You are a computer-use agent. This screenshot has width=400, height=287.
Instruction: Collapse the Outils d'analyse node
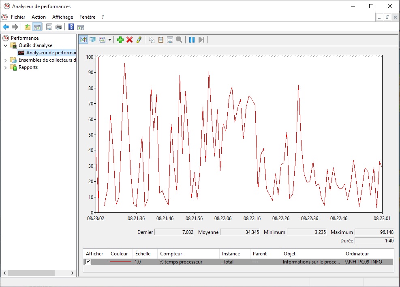(6, 45)
